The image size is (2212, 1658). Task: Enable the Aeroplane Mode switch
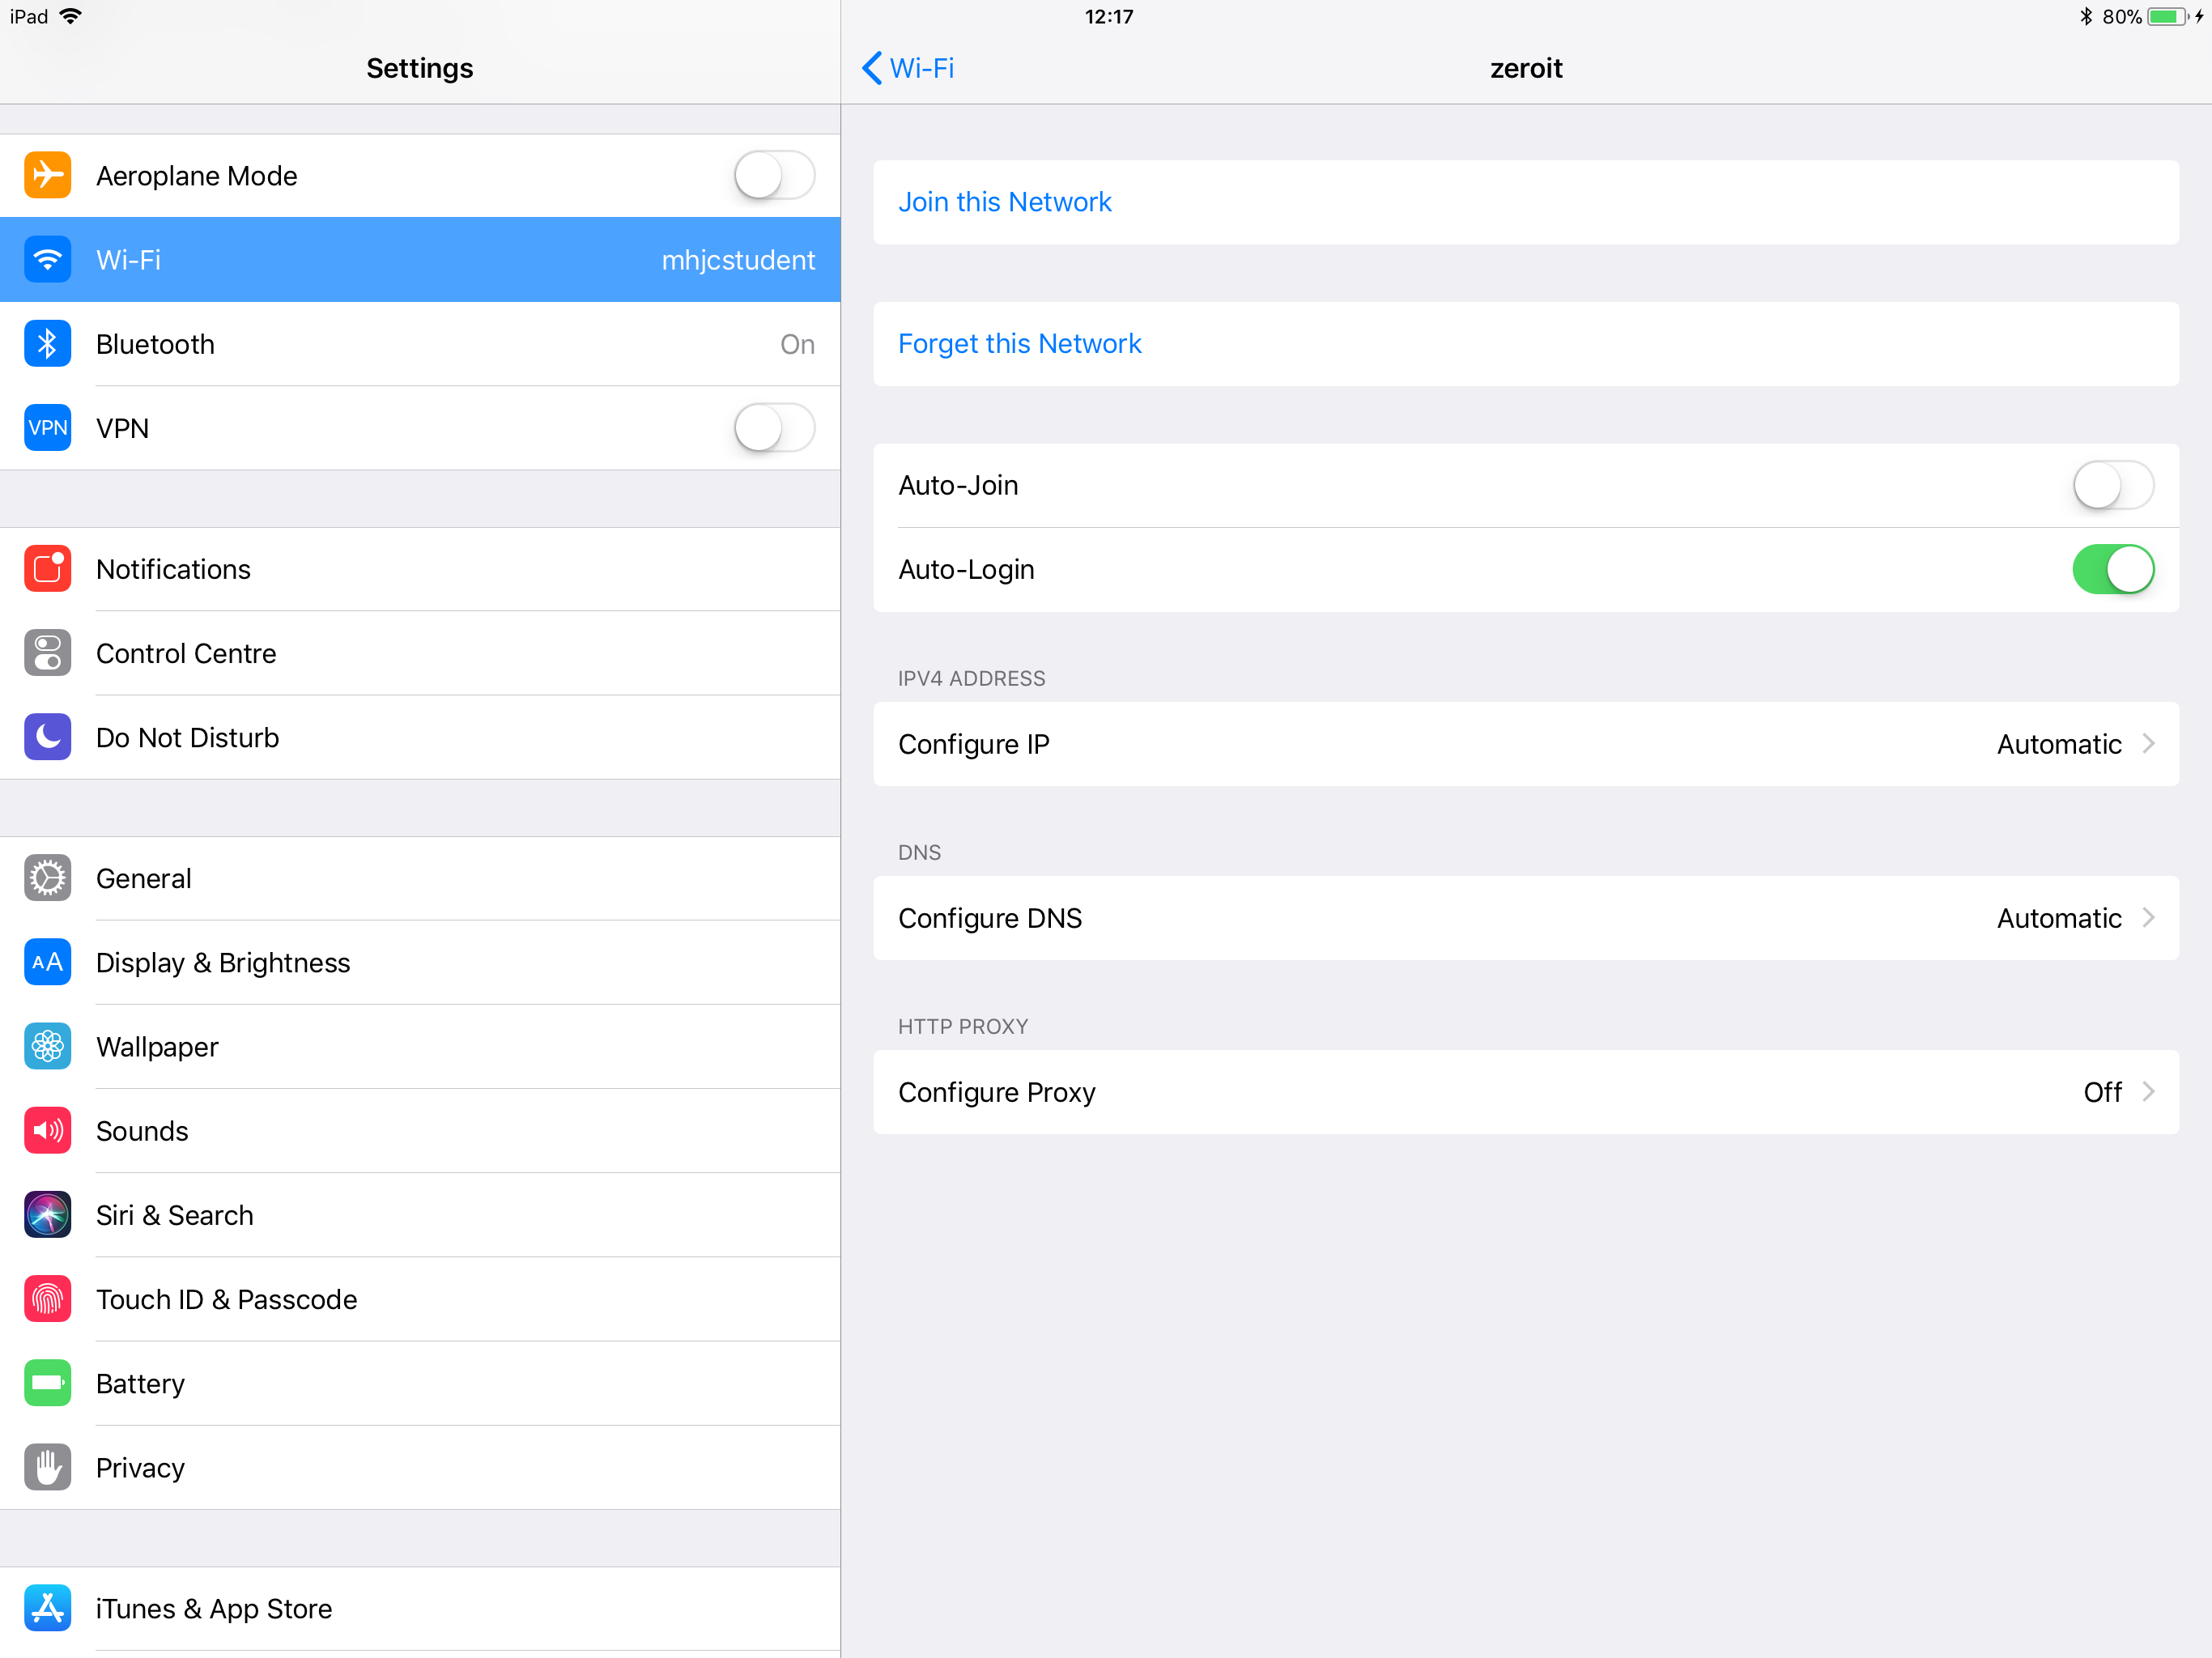(773, 176)
